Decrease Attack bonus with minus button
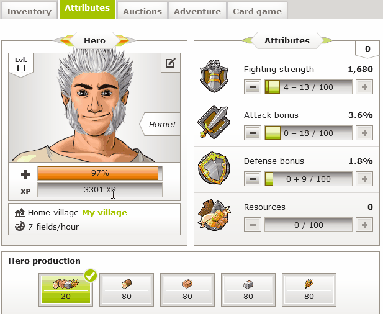Screen dimensions: 383x314 tap(253, 133)
